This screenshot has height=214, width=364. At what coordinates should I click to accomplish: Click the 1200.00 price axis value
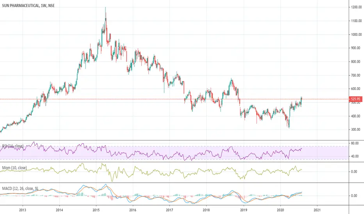(356, 7)
